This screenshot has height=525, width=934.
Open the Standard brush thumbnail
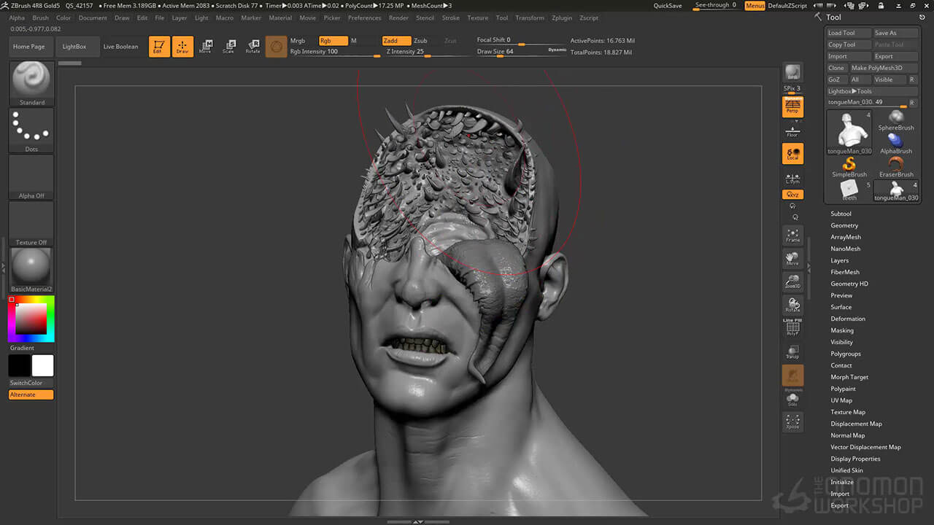click(x=31, y=81)
